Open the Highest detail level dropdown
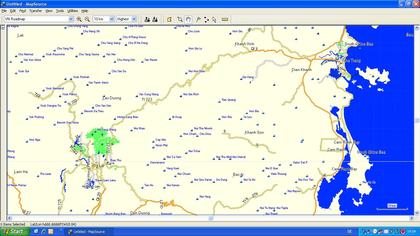 click(x=134, y=19)
